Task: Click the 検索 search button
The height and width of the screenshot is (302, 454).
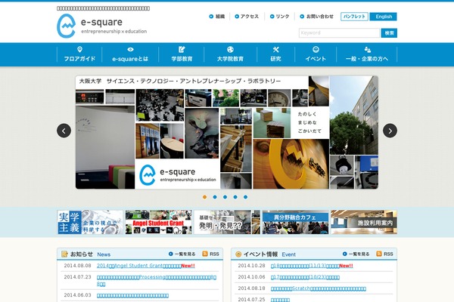Action: coord(389,33)
